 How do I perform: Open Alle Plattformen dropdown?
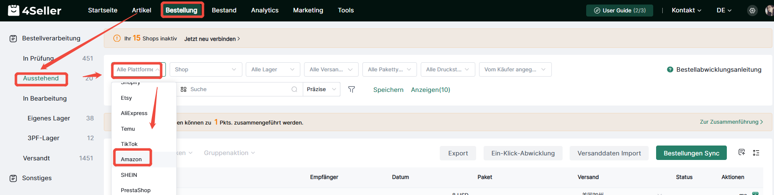[x=139, y=70]
